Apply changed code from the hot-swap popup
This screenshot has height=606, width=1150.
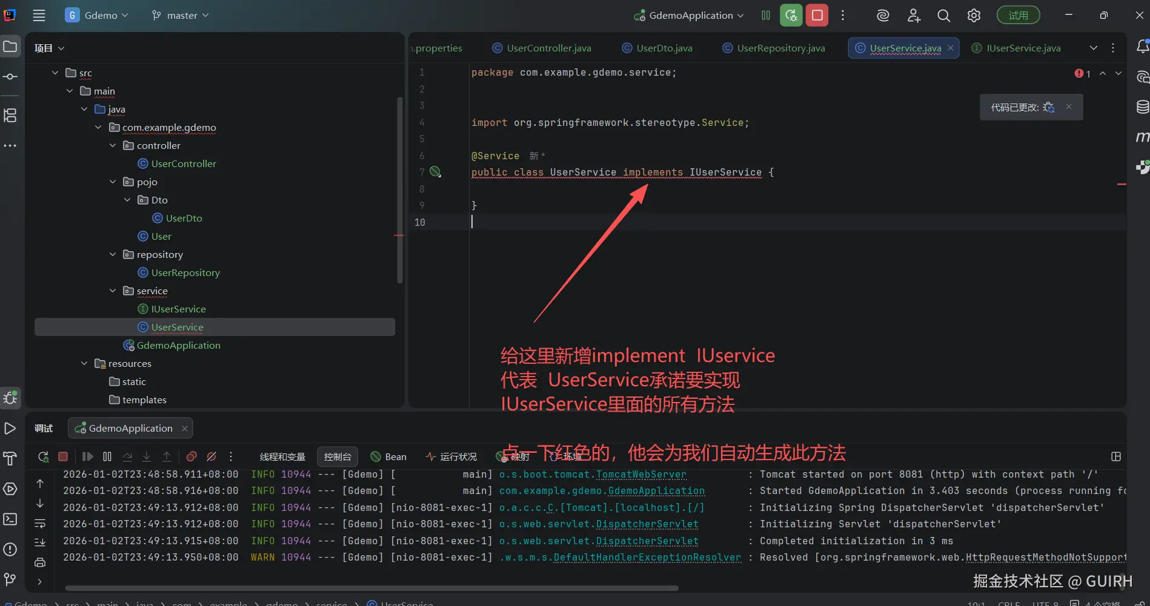[1049, 107]
